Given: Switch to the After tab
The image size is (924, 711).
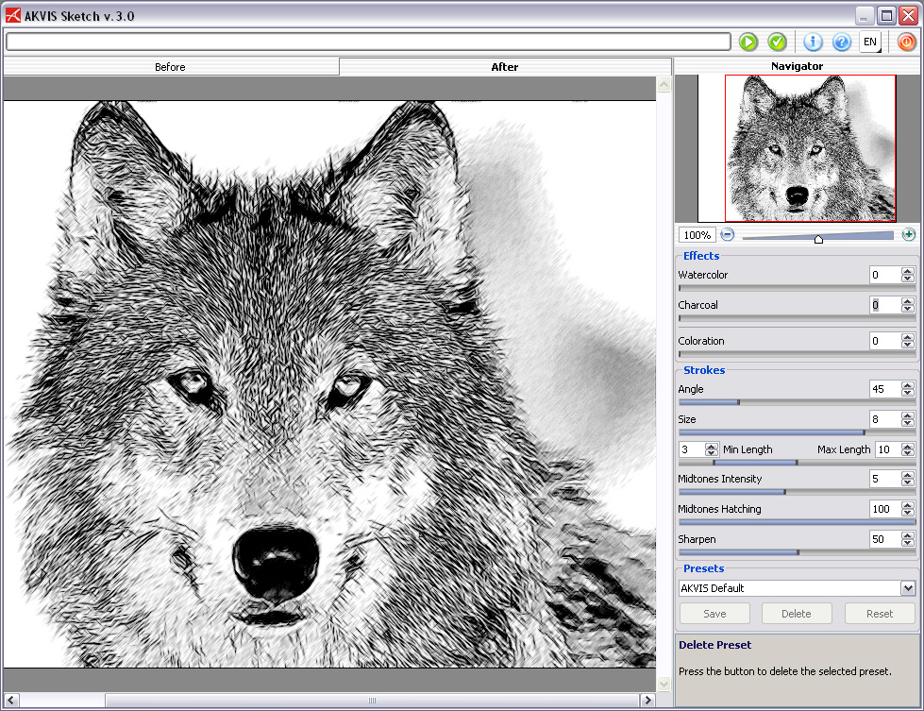Looking at the screenshot, I should 505,67.
